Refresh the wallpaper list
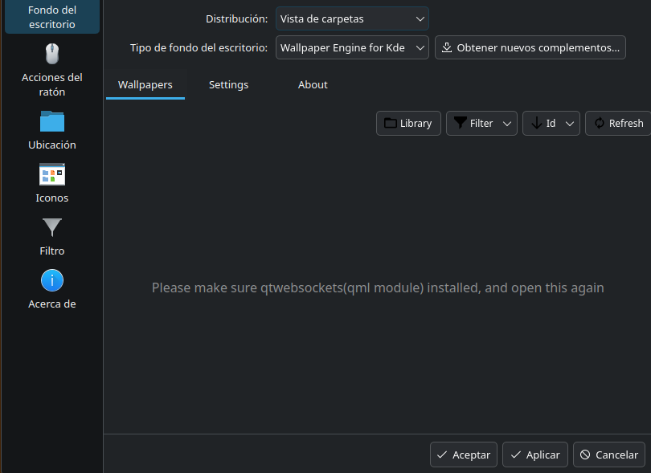This screenshot has width=651, height=473. point(619,123)
